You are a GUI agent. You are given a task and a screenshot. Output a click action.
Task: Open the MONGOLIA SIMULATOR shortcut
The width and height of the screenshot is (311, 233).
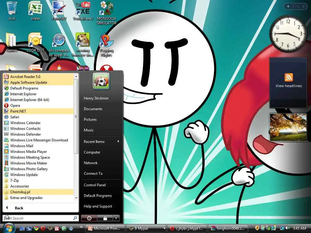pos(107,13)
